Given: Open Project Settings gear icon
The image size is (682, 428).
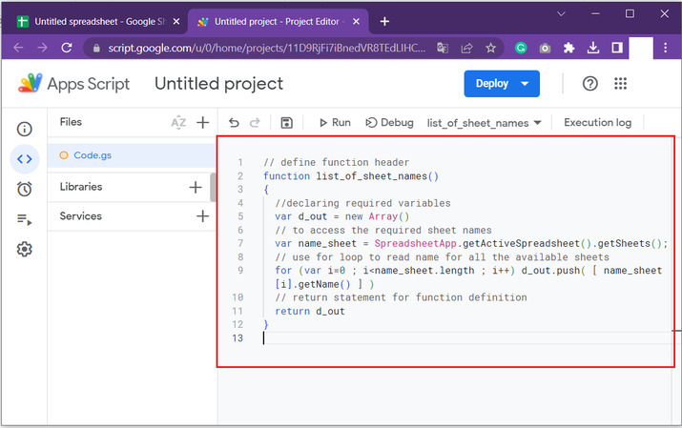Looking at the screenshot, I should tap(25, 250).
